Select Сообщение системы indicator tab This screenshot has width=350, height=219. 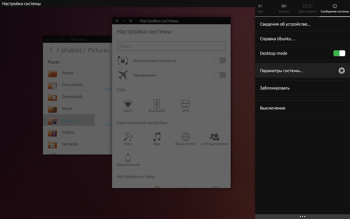pyautogui.click(x=334, y=8)
